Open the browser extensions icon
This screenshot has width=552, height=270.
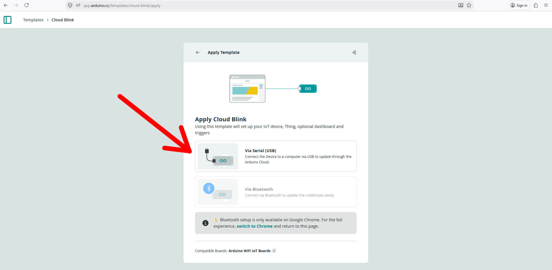536,5
